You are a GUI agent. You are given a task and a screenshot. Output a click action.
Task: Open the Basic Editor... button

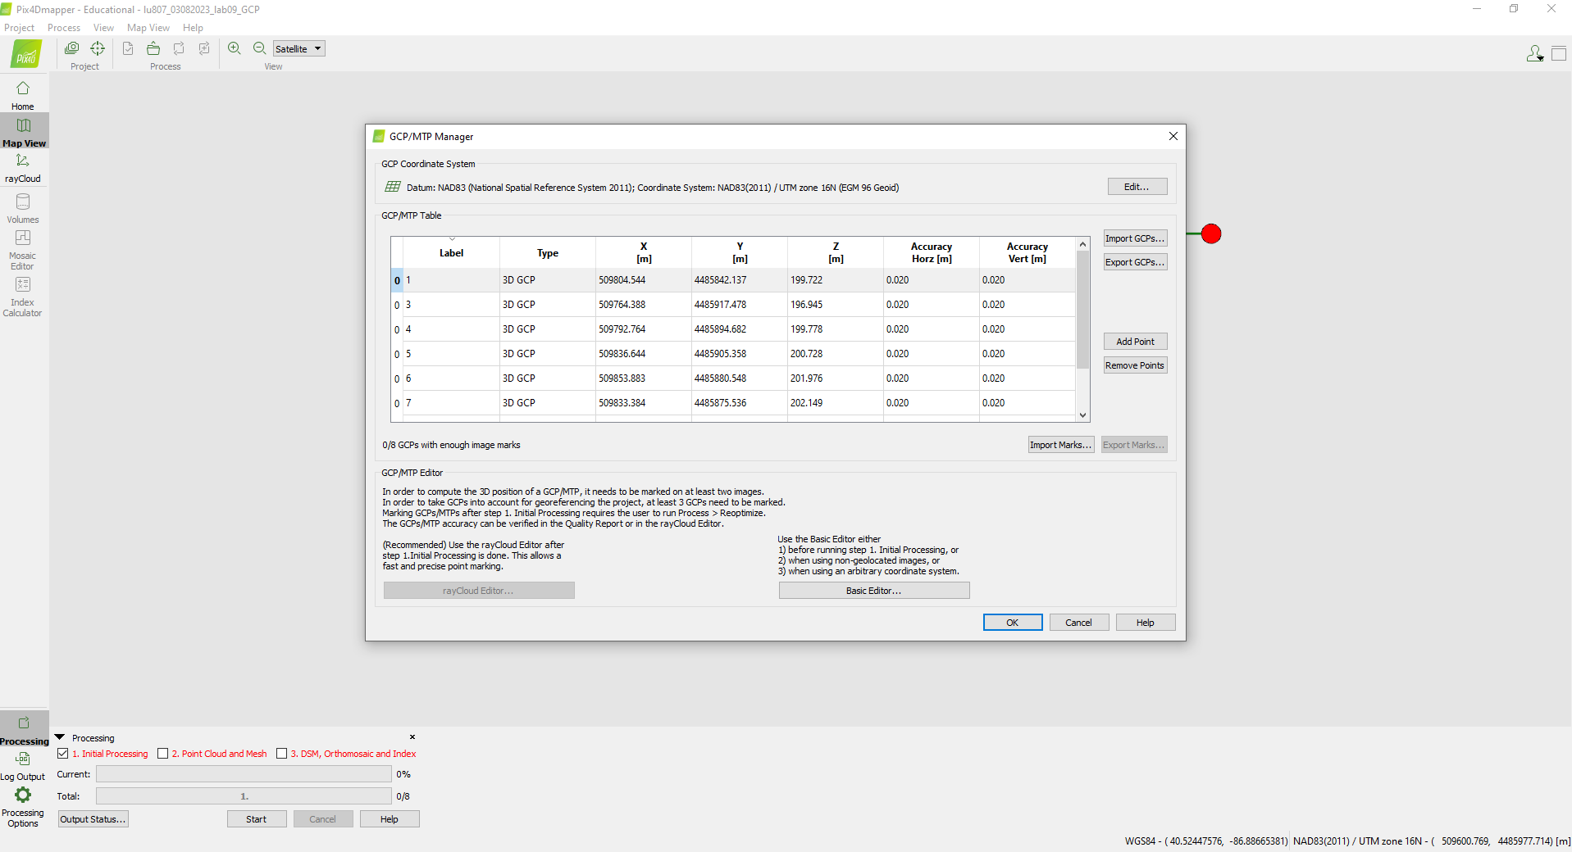pyautogui.click(x=874, y=591)
